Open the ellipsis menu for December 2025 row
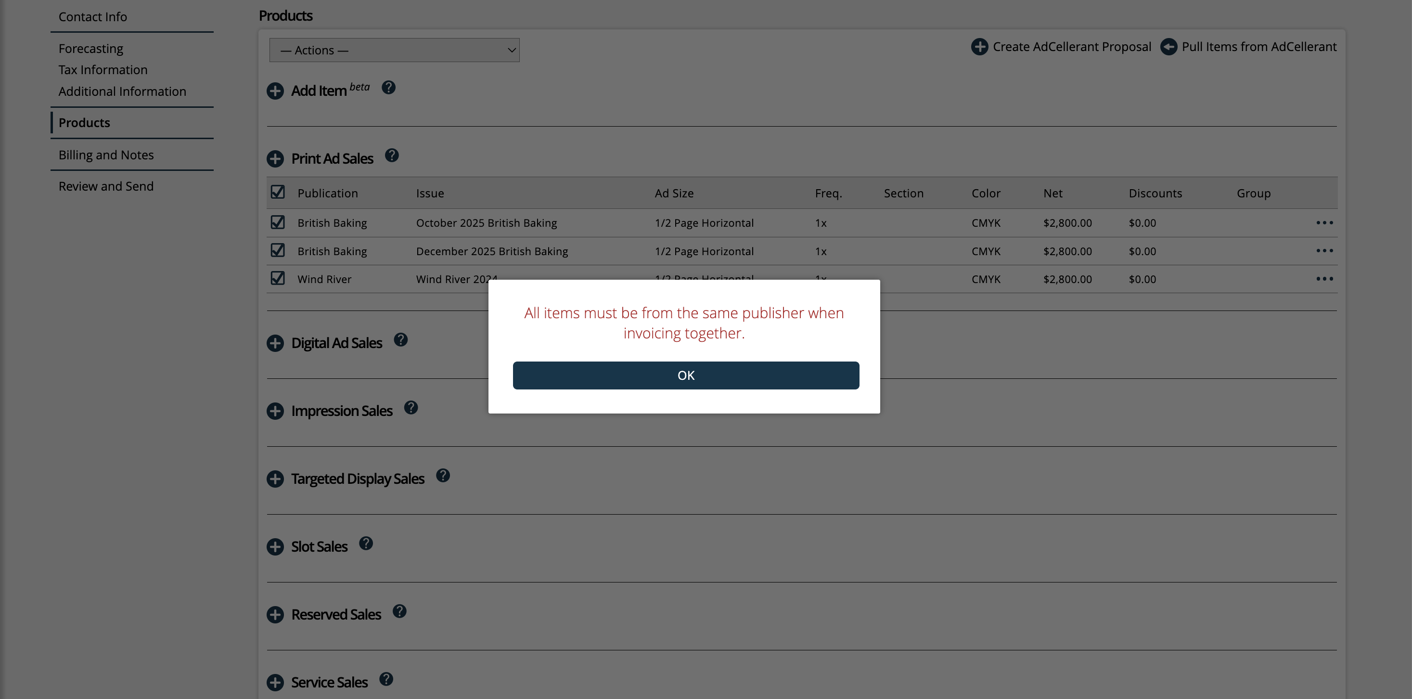Image resolution: width=1412 pixels, height=699 pixels. (1326, 250)
